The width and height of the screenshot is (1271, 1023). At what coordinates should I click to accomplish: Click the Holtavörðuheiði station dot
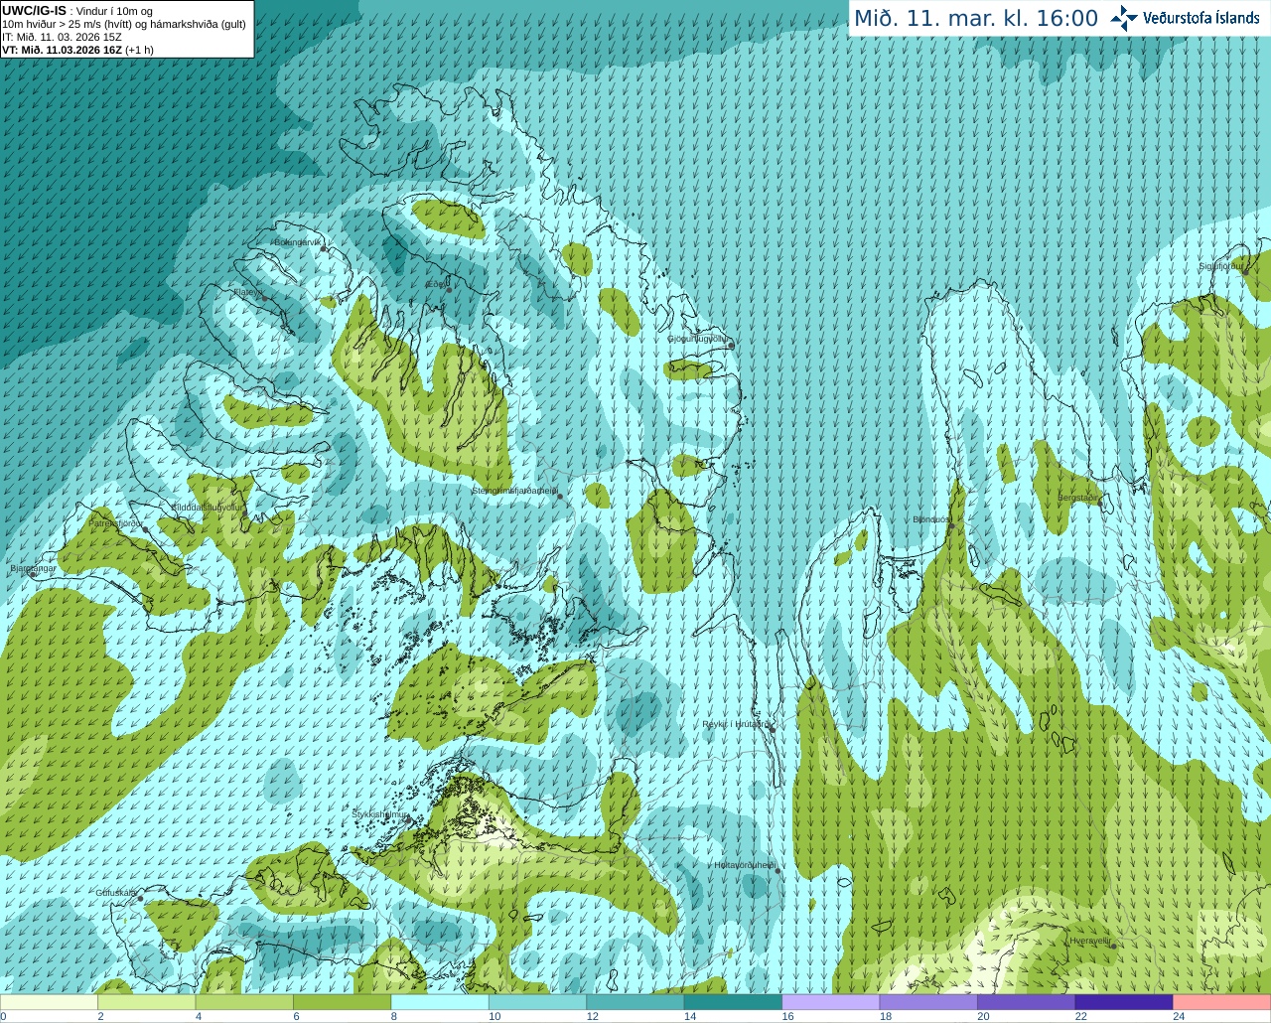coord(777,872)
